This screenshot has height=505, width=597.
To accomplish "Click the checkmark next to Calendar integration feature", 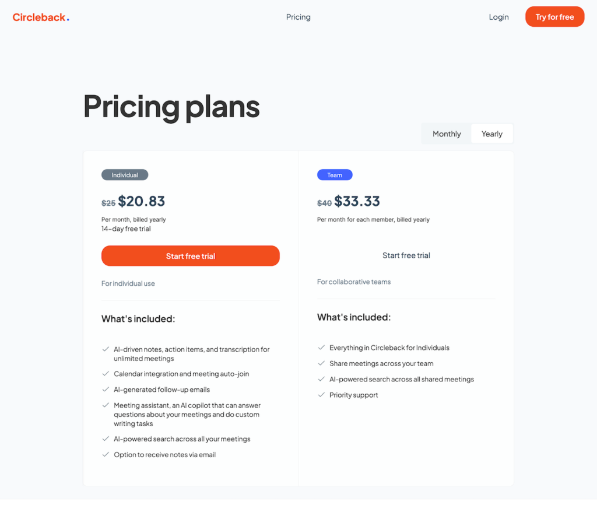I will click(106, 374).
